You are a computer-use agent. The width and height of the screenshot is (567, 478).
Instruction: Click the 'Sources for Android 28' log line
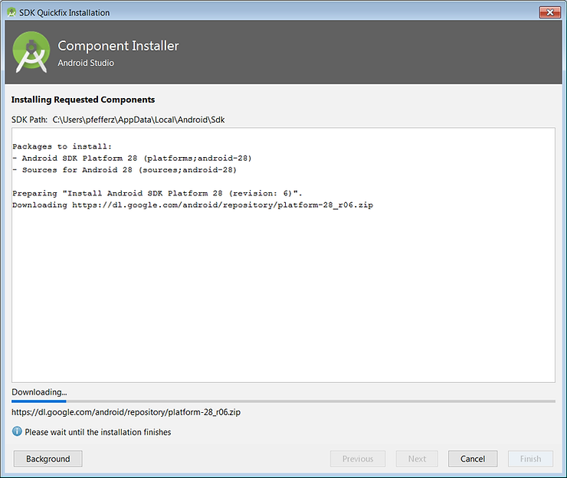(124, 169)
